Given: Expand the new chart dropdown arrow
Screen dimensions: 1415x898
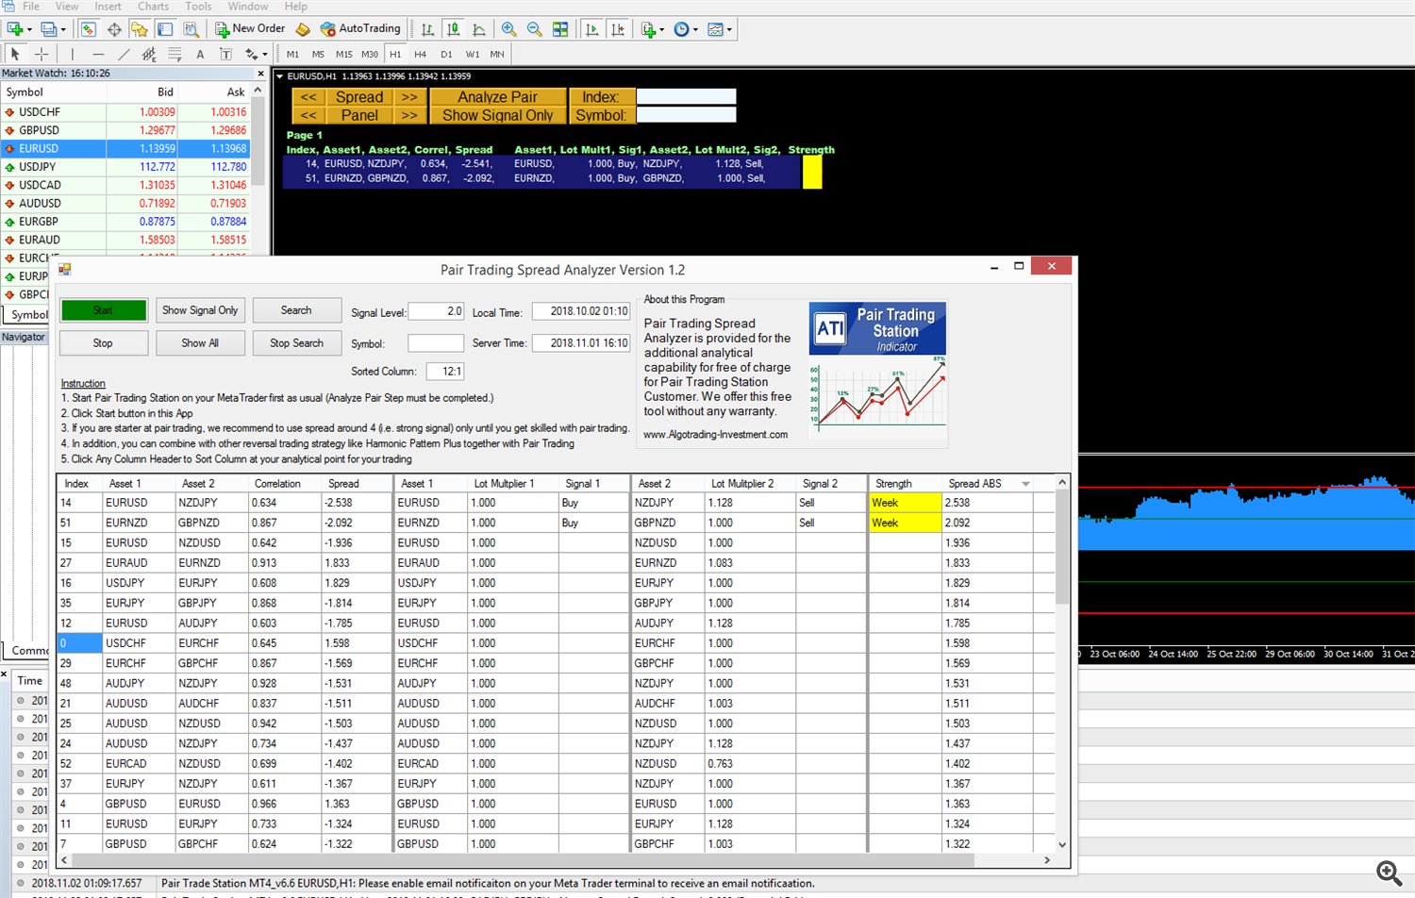Looking at the screenshot, I should 30,29.
